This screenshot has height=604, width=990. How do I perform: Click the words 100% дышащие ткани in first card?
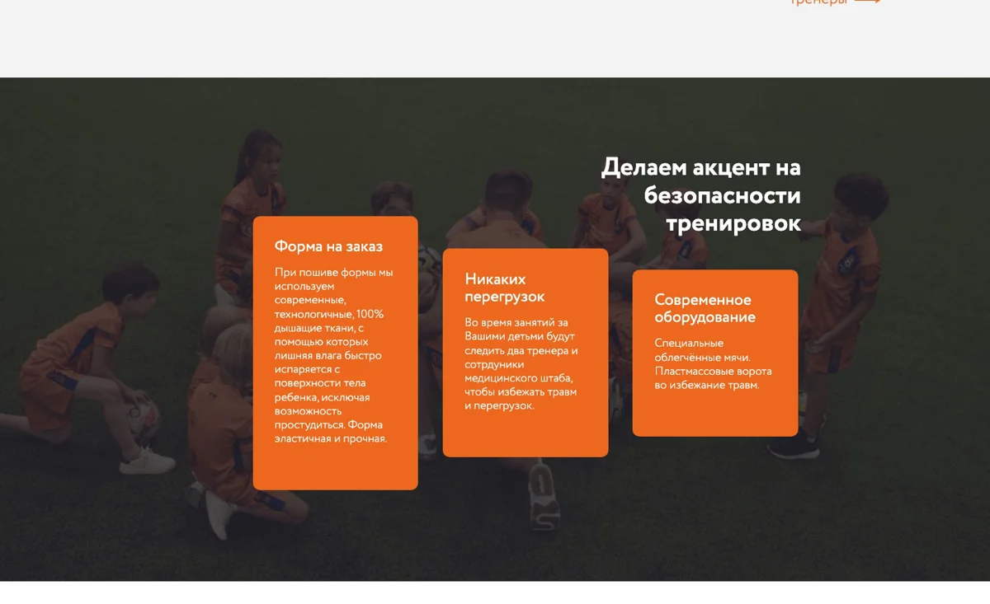pos(329,321)
